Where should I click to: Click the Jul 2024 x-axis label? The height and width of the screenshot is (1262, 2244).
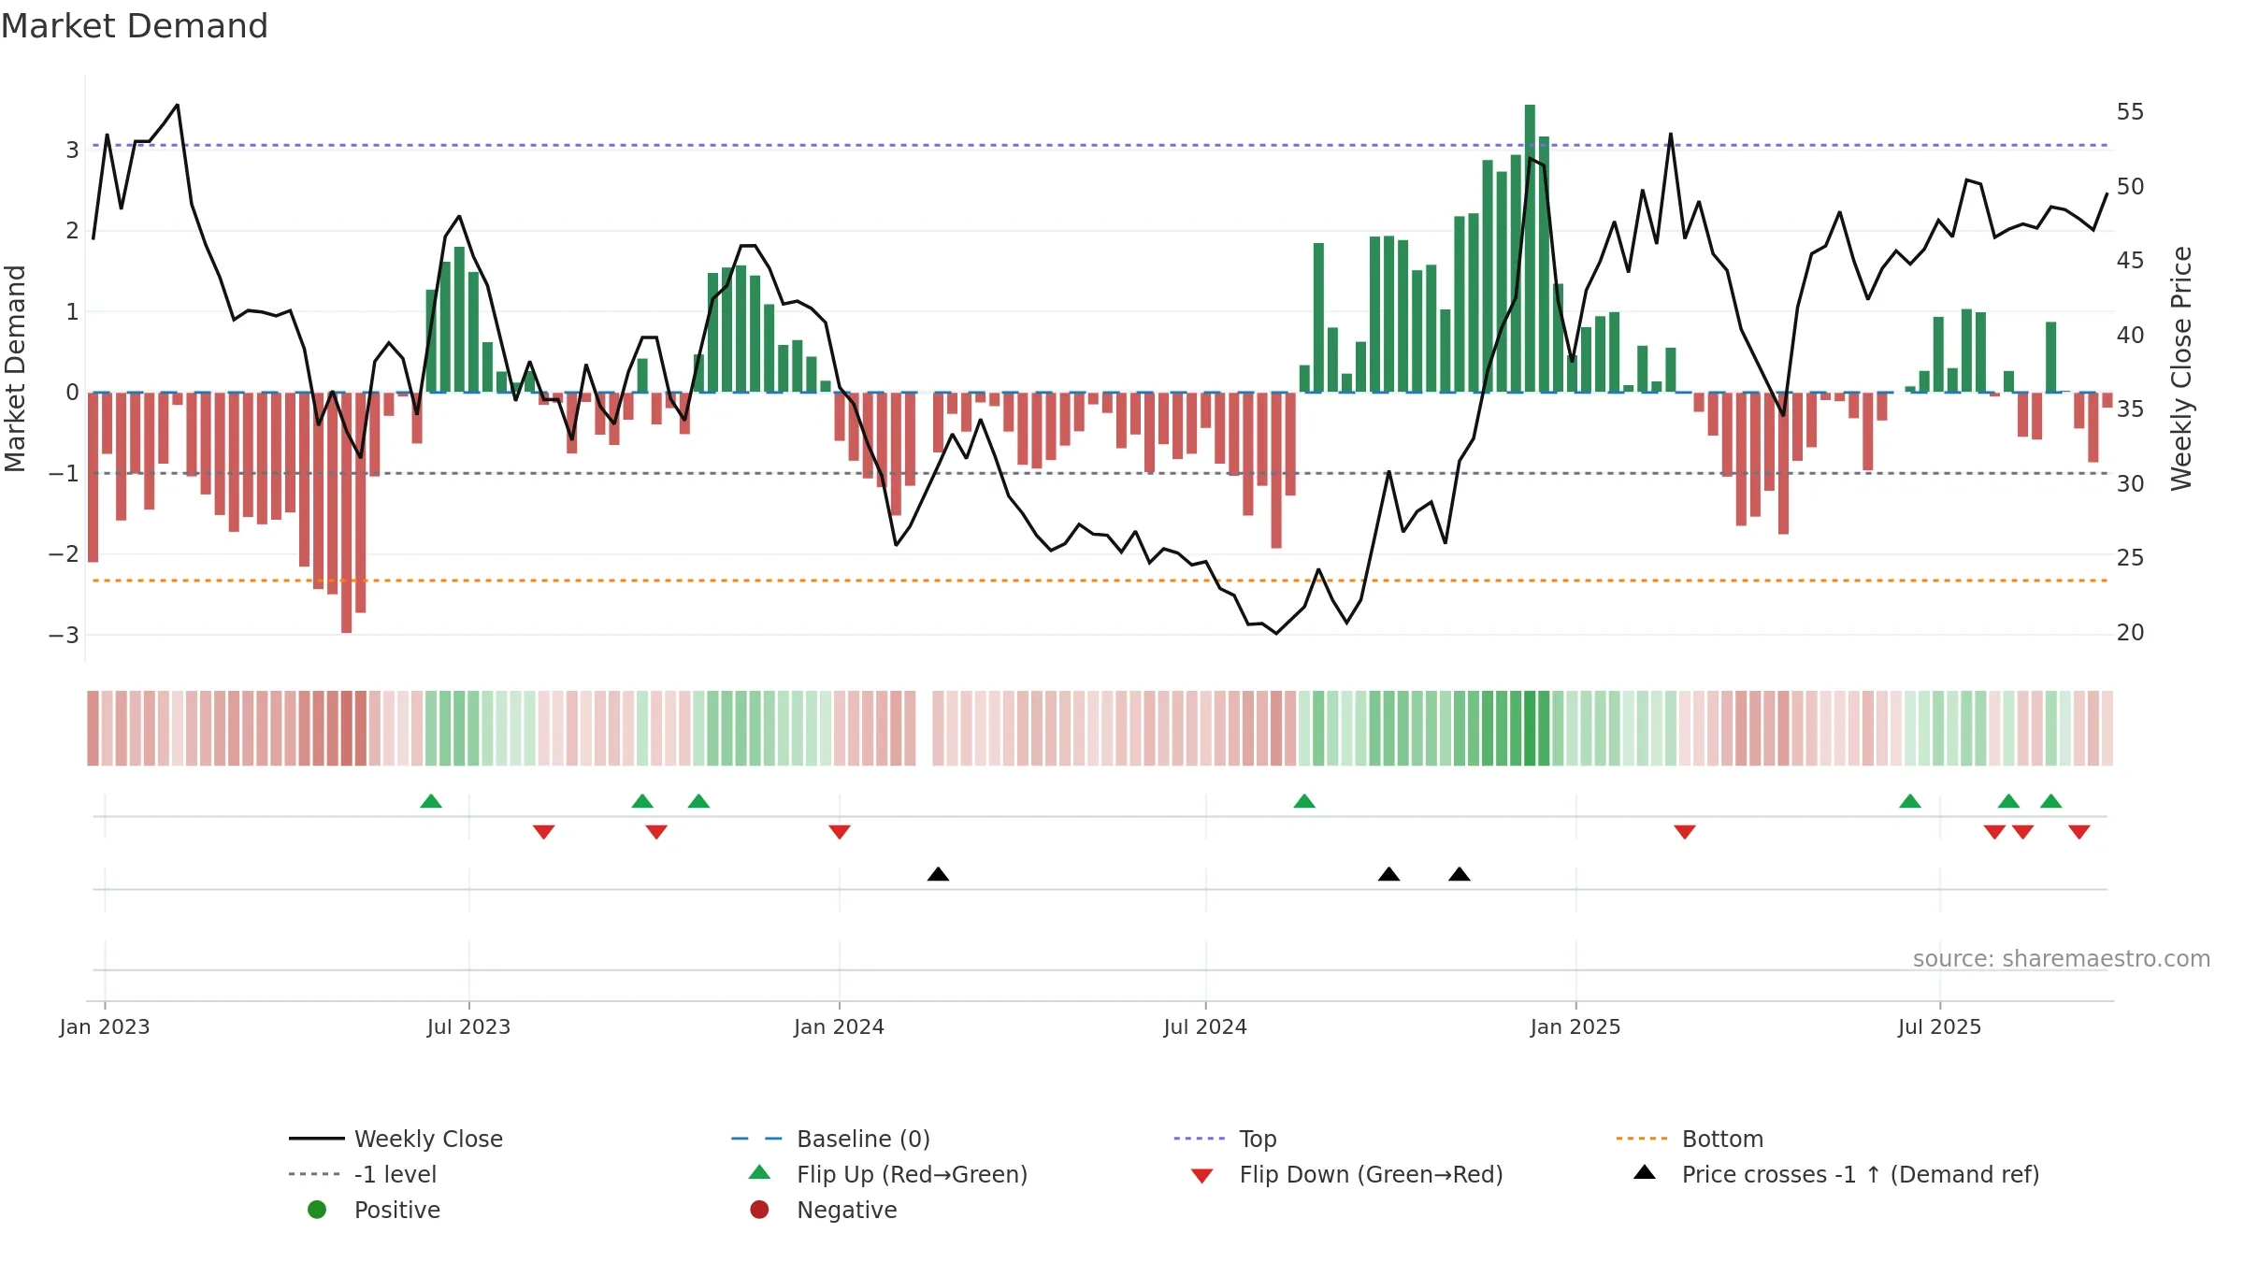pos(1205,1026)
